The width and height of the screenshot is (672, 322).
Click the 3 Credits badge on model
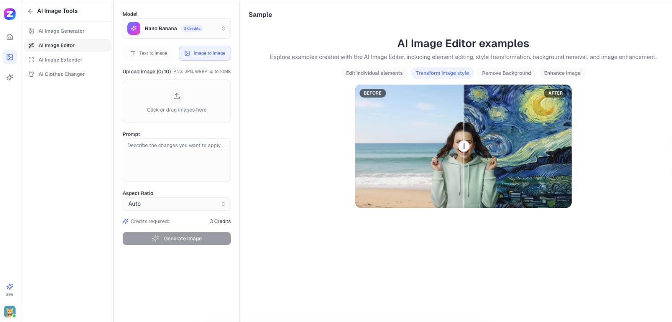coord(192,29)
